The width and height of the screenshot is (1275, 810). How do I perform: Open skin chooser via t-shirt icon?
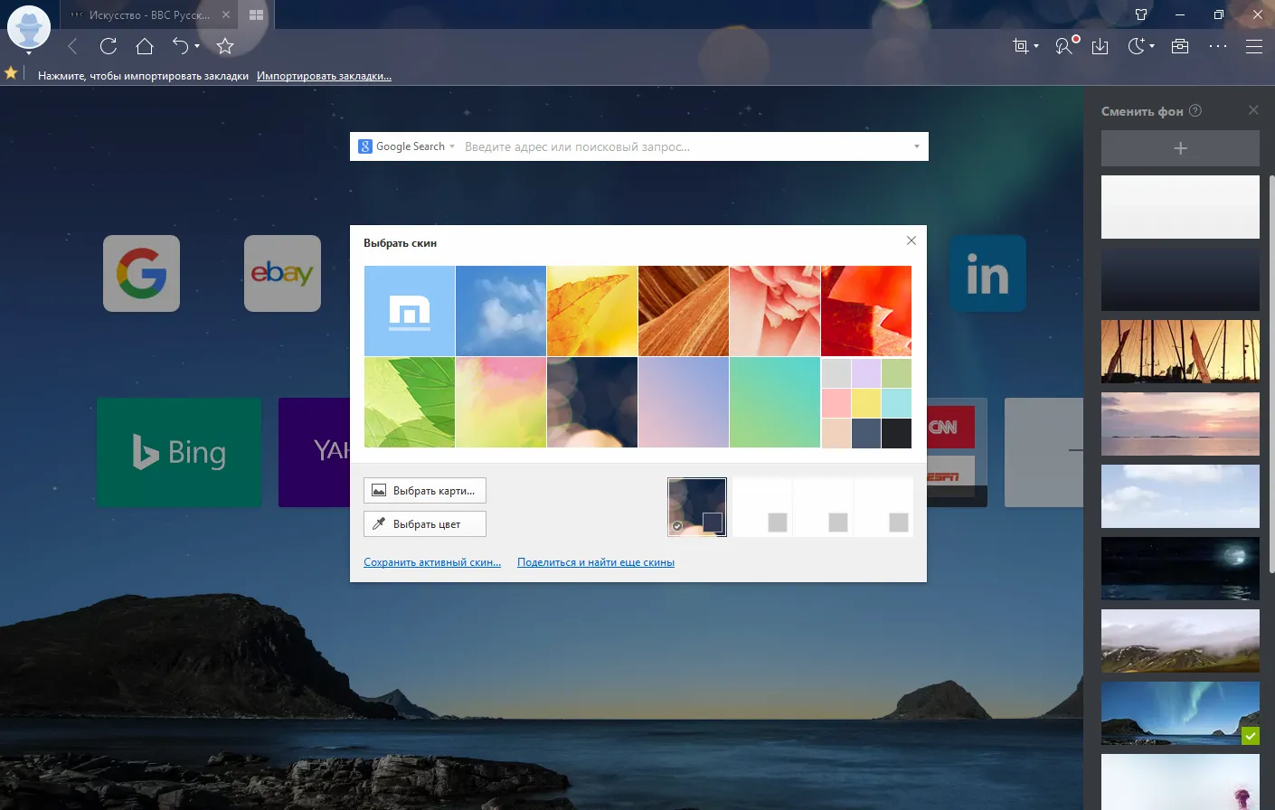coord(1141,14)
